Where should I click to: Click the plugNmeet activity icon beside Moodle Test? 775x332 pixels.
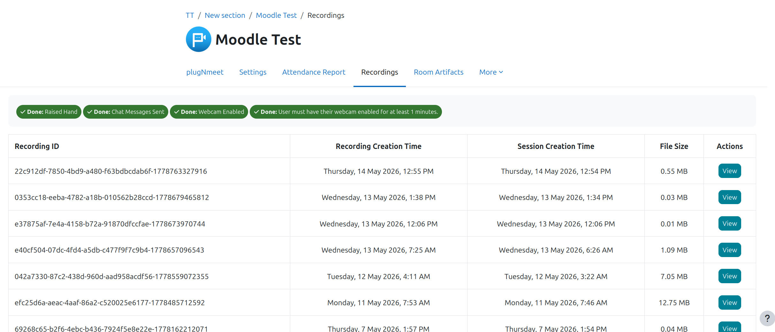tap(198, 39)
